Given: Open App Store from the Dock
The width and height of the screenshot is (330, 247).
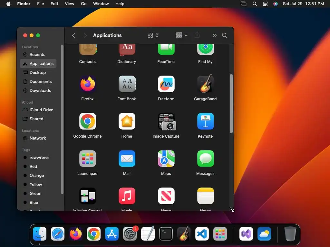Looking at the screenshot, I should (x=112, y=234).
